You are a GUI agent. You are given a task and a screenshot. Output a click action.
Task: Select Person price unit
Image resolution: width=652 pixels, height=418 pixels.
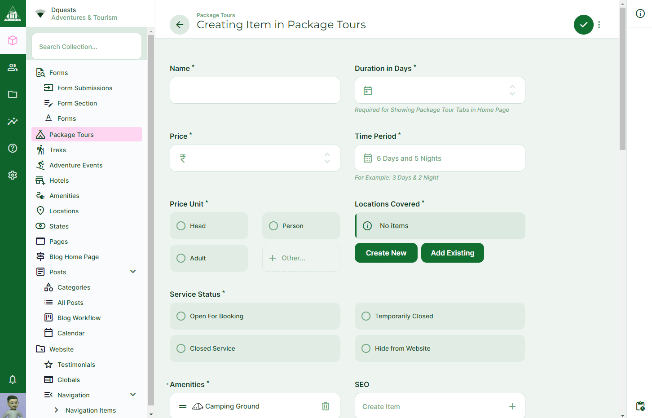point(301,226)
